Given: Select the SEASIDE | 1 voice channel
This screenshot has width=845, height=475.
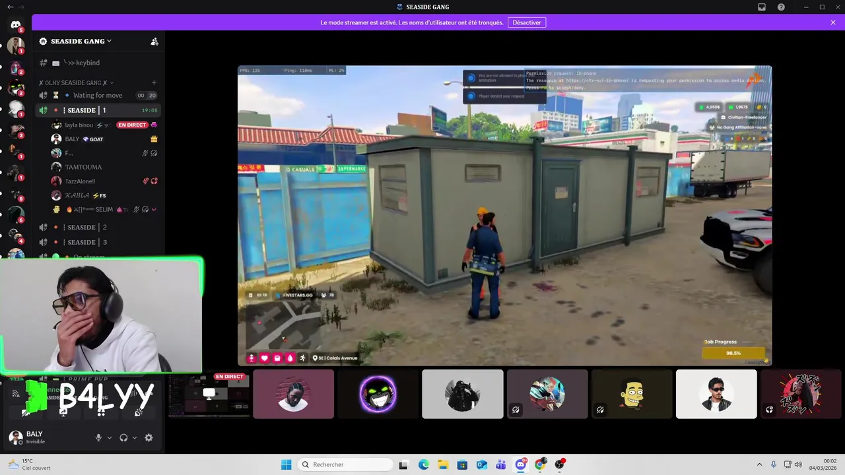Looking at the screenshot, I should (x=98, y=110).
